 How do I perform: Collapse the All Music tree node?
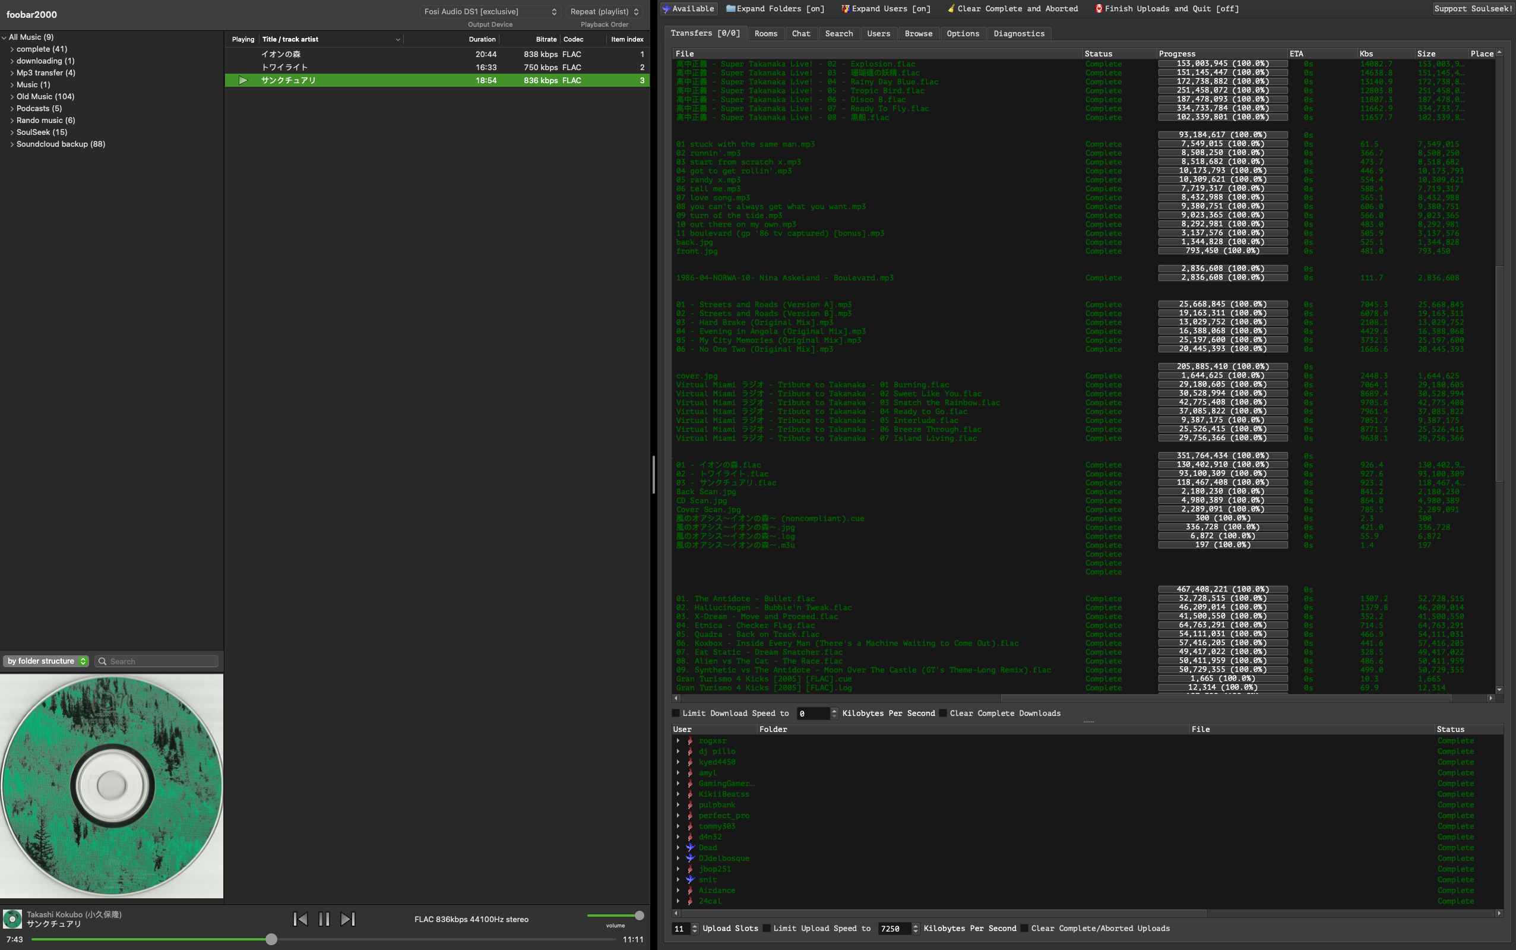click(4, 37)
